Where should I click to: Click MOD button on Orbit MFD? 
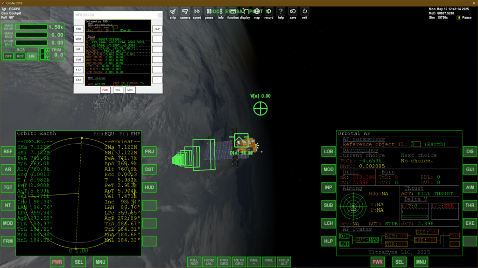[8, 223]
